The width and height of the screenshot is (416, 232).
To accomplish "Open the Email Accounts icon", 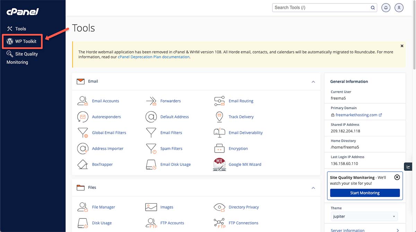I will click(83, 101).
